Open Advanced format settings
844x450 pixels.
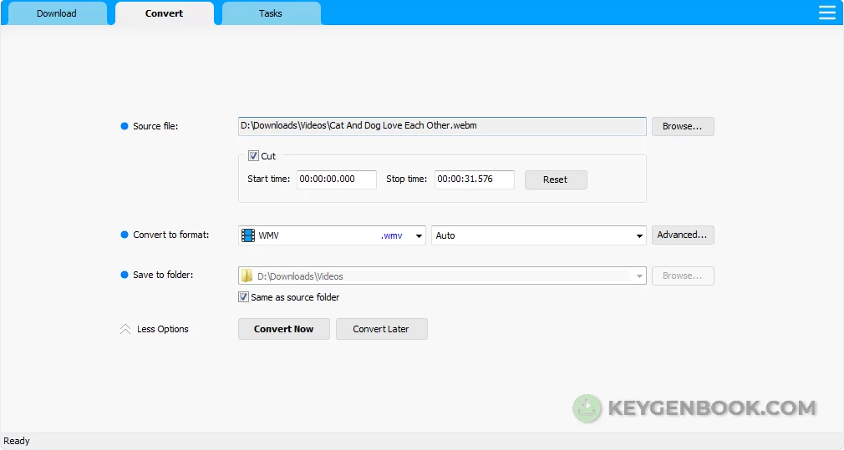(682, 235)
